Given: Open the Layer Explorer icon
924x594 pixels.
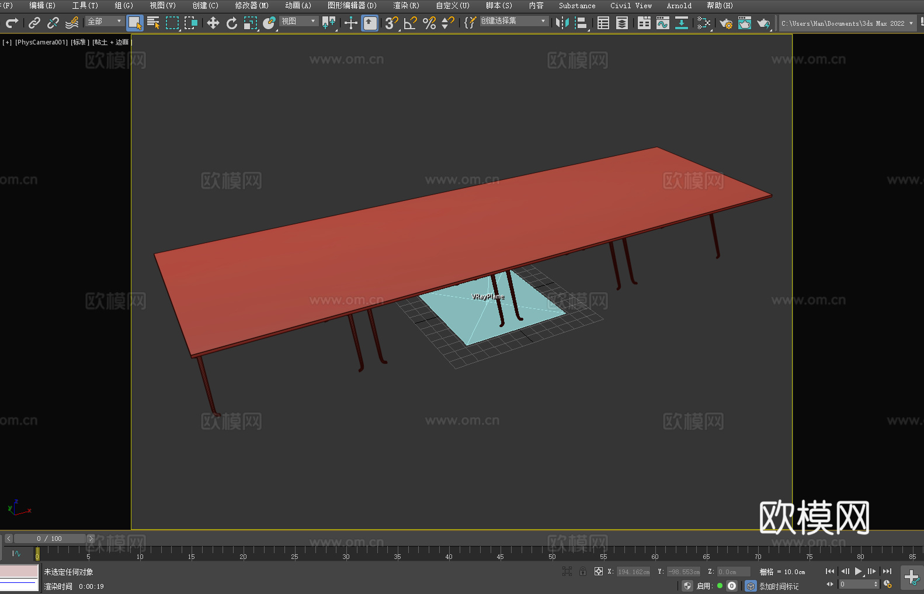Looking at the screenshot, I should (622, 23).
